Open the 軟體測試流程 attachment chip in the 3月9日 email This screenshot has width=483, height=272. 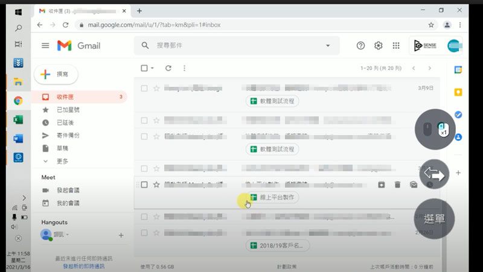tap(272, 101)
